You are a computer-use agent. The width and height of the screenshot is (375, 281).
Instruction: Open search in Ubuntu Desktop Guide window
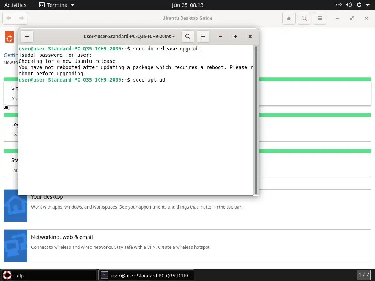[304, 18]
